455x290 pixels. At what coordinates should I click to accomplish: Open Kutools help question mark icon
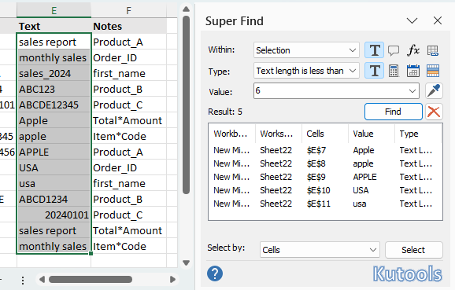(x=215, y=273)
